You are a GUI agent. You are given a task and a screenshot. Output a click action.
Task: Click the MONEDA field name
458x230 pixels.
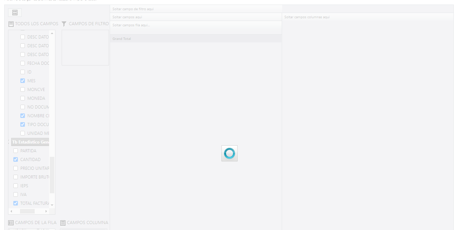click(x=36, y=98)
